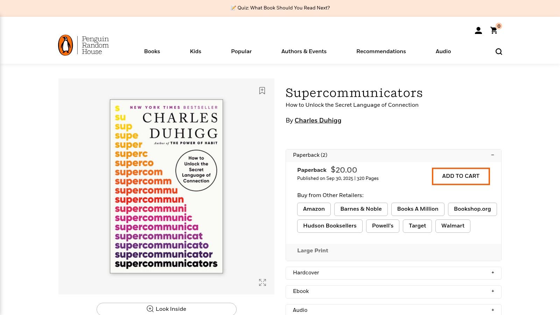
Task: Add the paperback to cart
Action: point(461,176)
